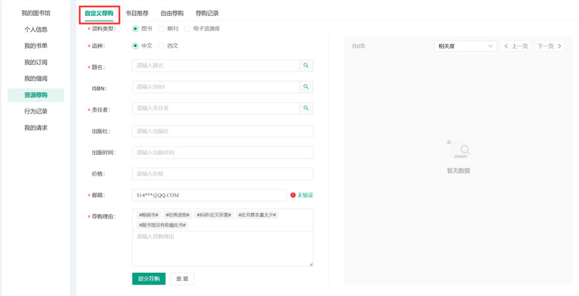Image resolution: width=579 pixels, height=296 pixels.
Task: Submit the form with 提交荐购
Action: tap(149, 279)
